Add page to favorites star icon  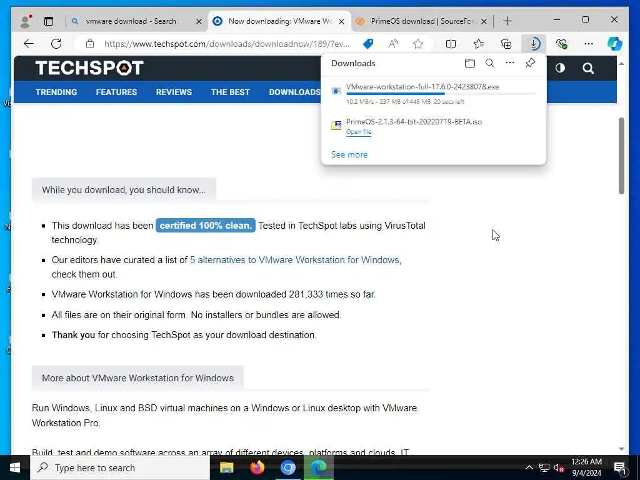tap(418, 44)
